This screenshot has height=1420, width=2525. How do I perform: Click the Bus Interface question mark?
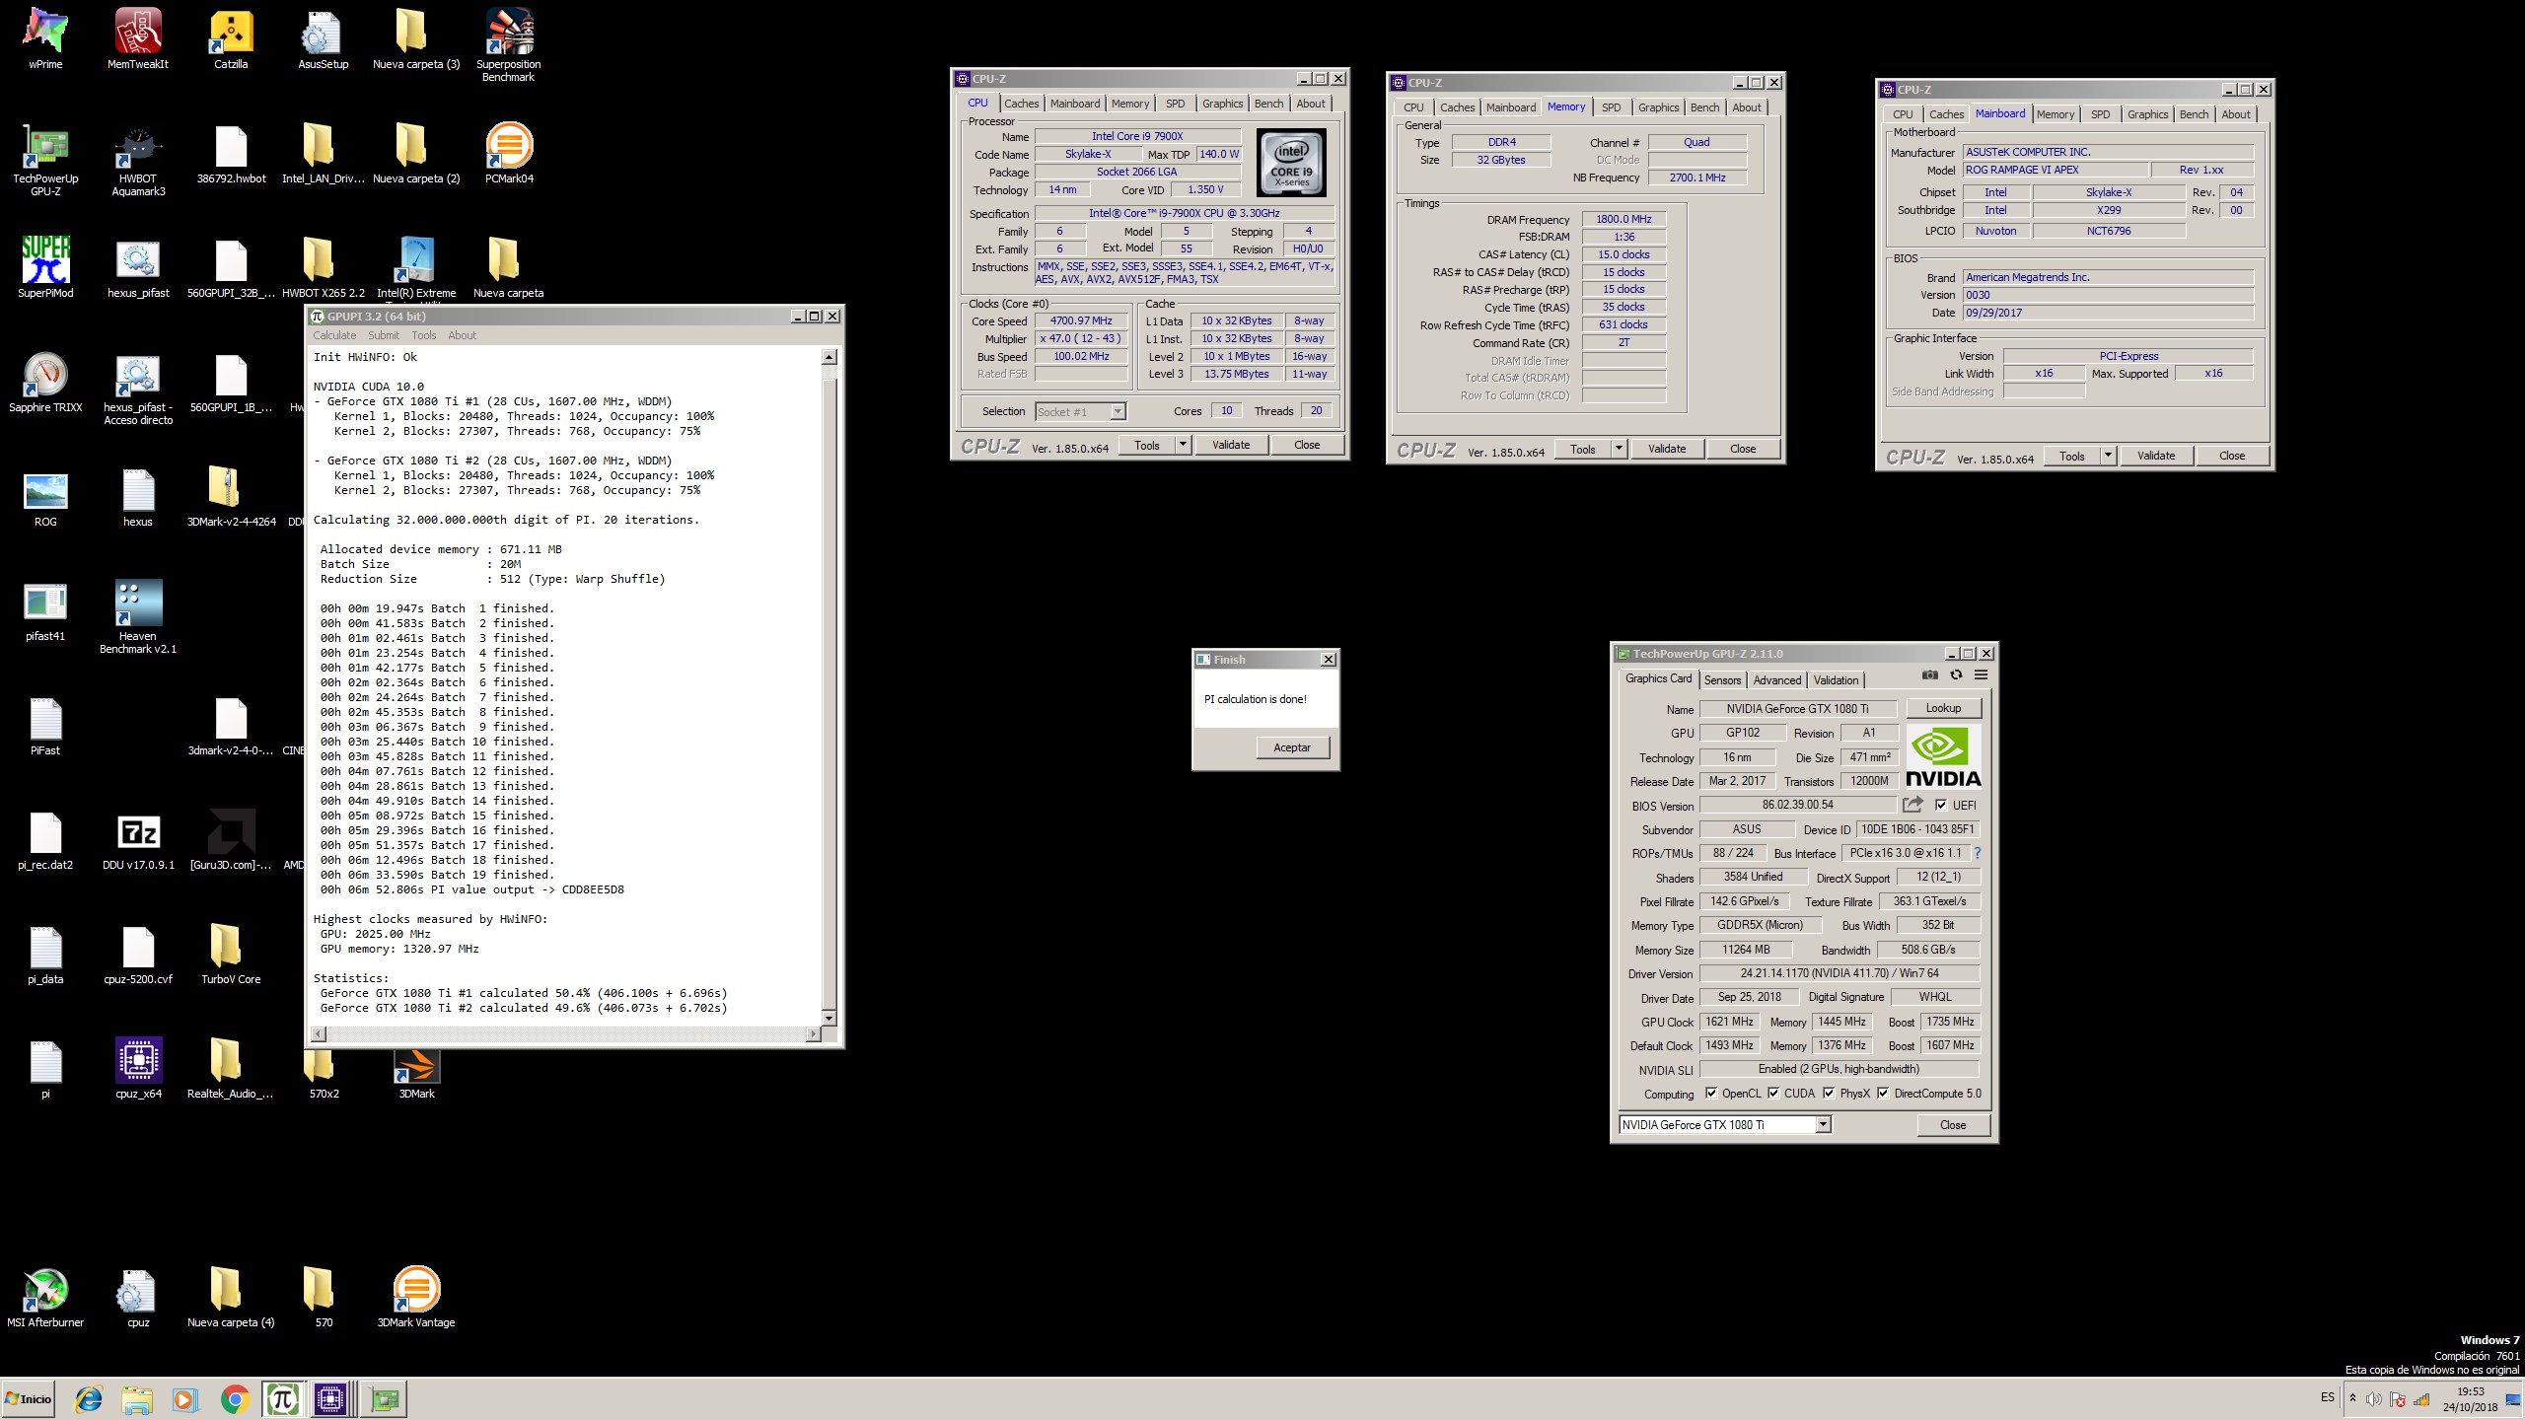click(1977, 853)
